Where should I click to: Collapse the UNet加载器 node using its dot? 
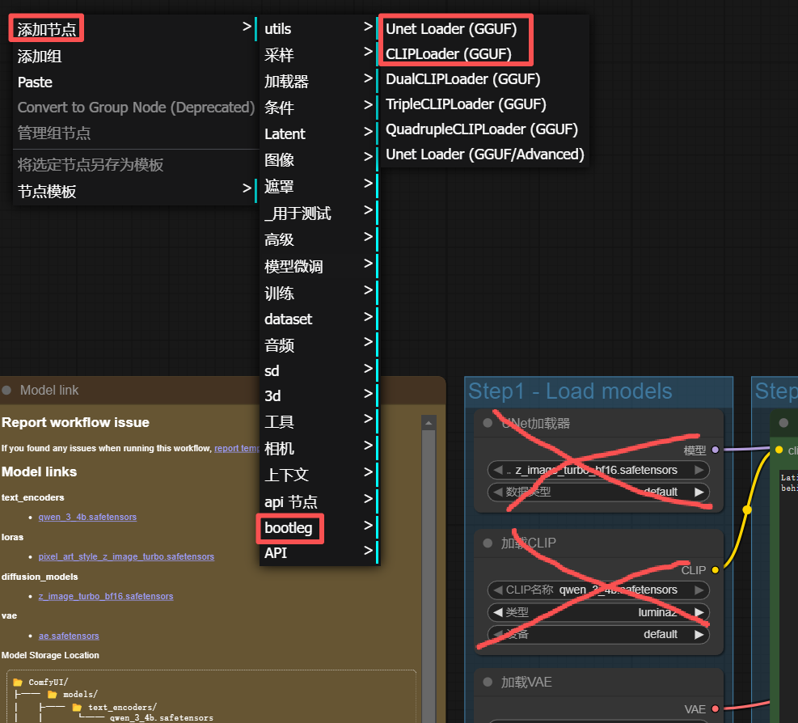click(x=488, y=423)
